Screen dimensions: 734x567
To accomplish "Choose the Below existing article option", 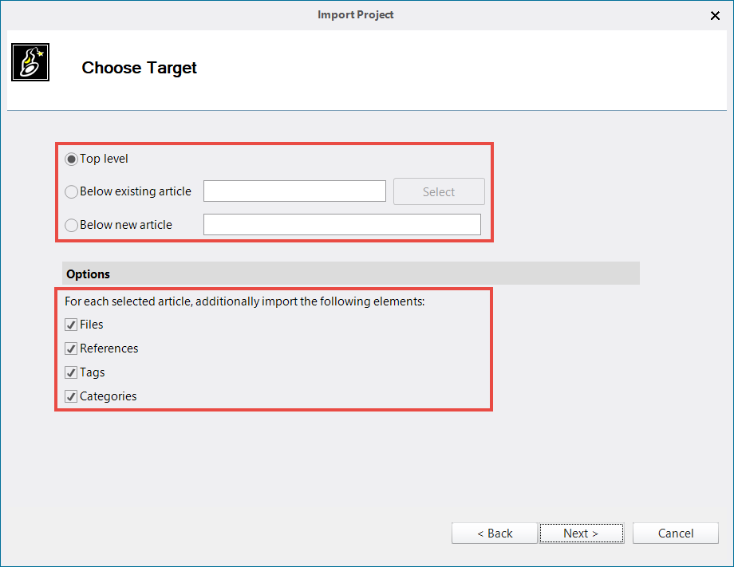I will [72, 192].
